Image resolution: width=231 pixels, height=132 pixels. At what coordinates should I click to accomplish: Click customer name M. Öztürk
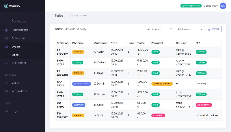coord(100,62)
